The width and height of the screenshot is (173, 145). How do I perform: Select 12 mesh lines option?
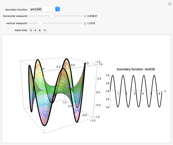(x=45, y=30)
